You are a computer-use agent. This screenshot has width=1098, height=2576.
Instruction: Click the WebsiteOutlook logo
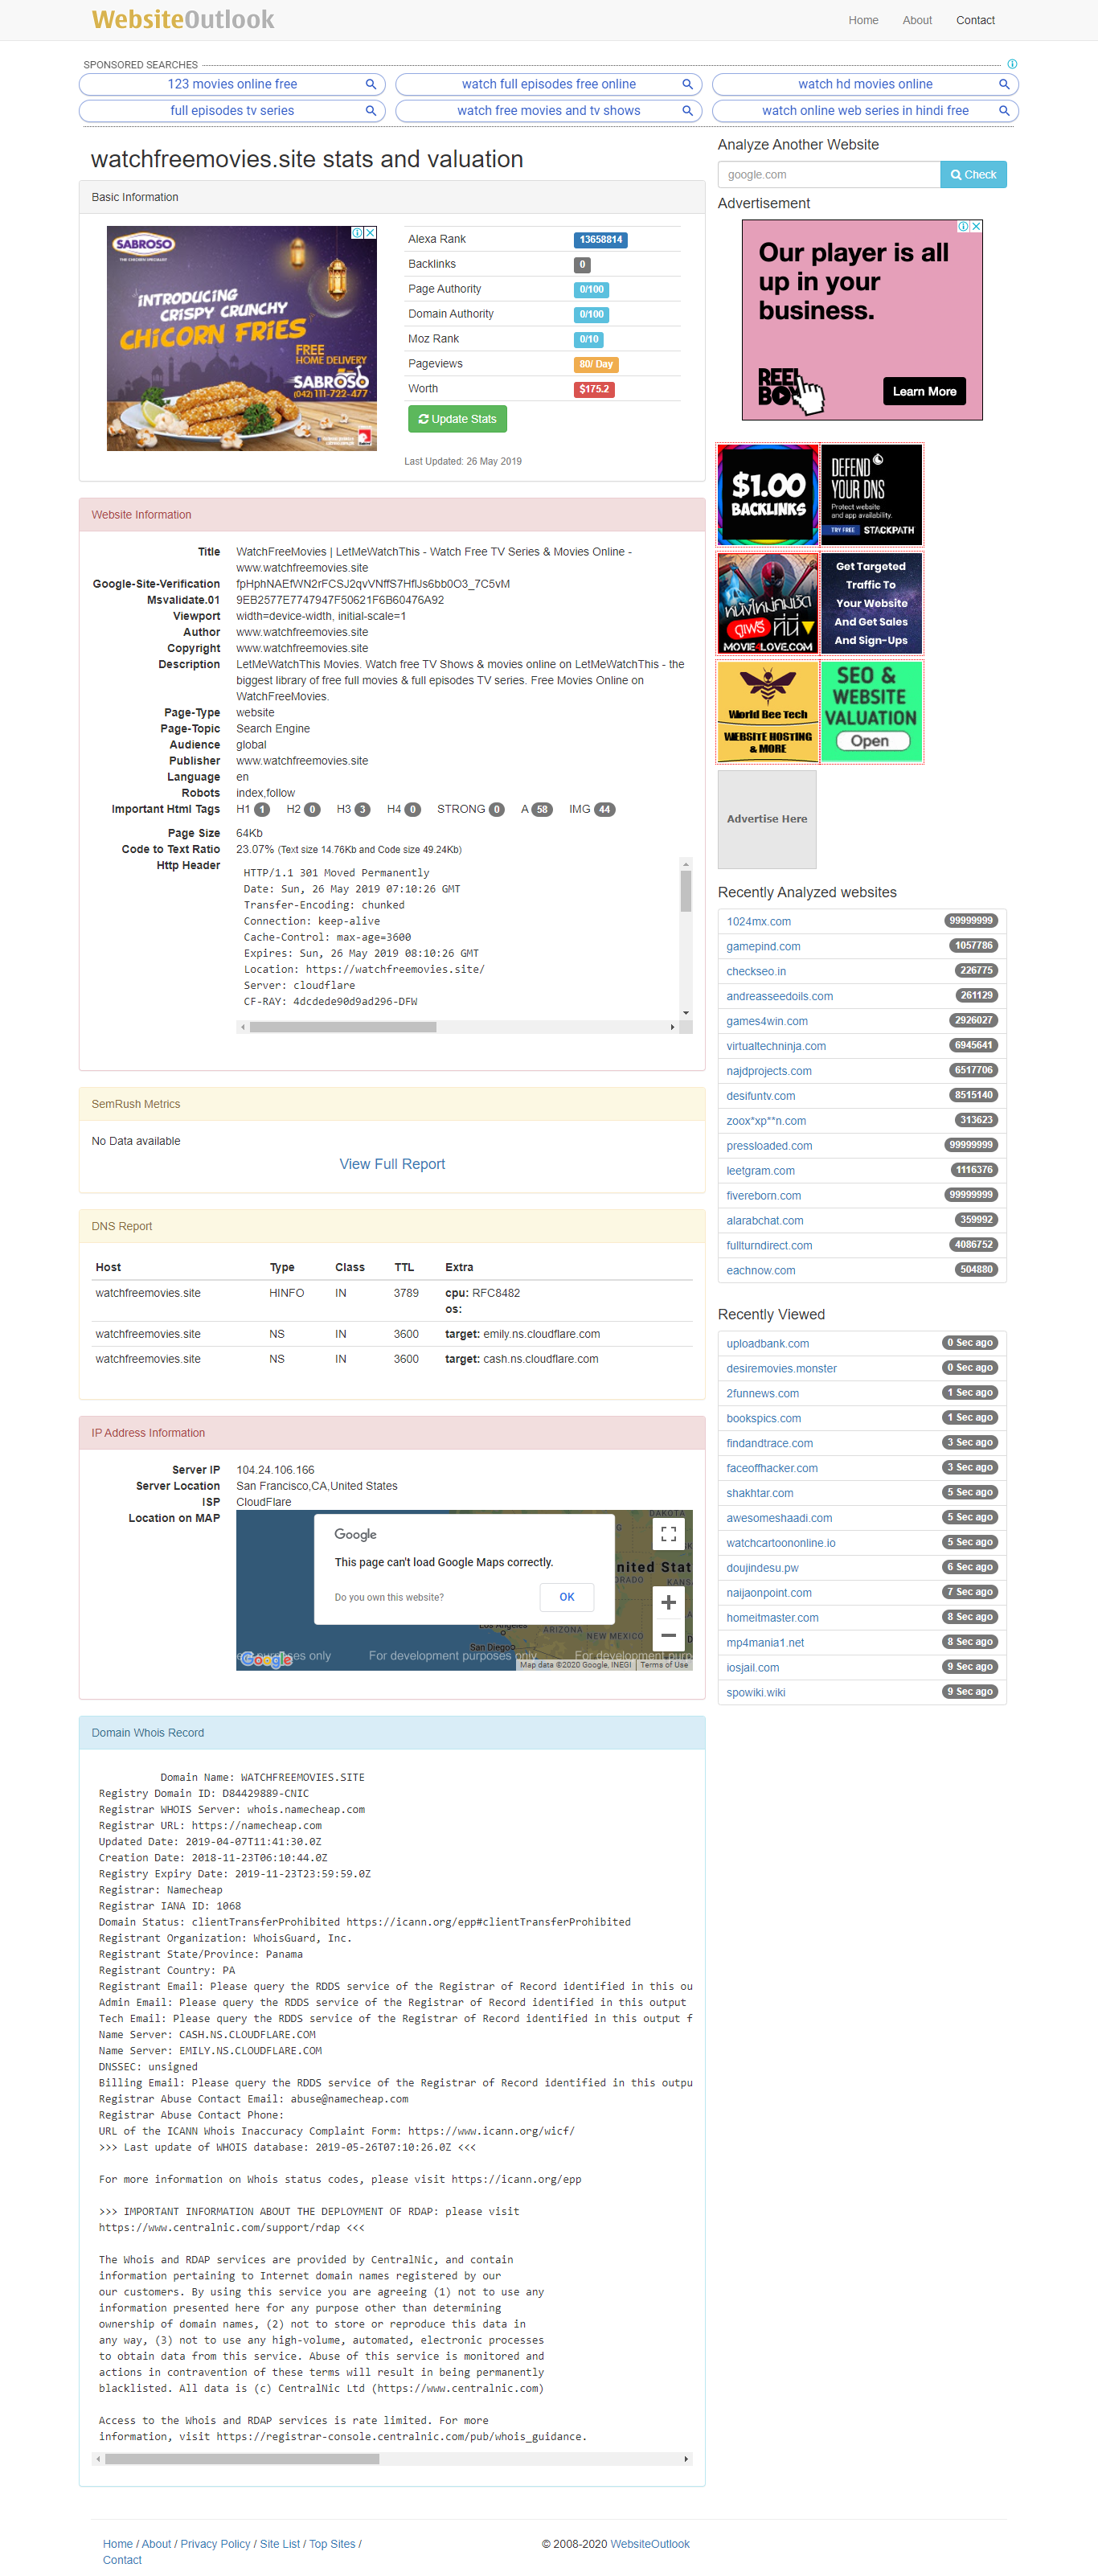click(183, 20)
